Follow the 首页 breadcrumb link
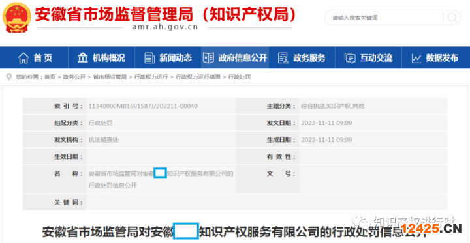The height and width of the screenshot is (243, 470). [x=50, y=78]
